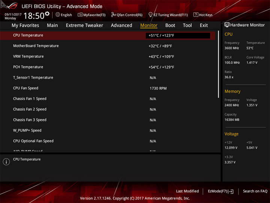
Task: Click the 3.357 V reading
Action: point(230,162)
